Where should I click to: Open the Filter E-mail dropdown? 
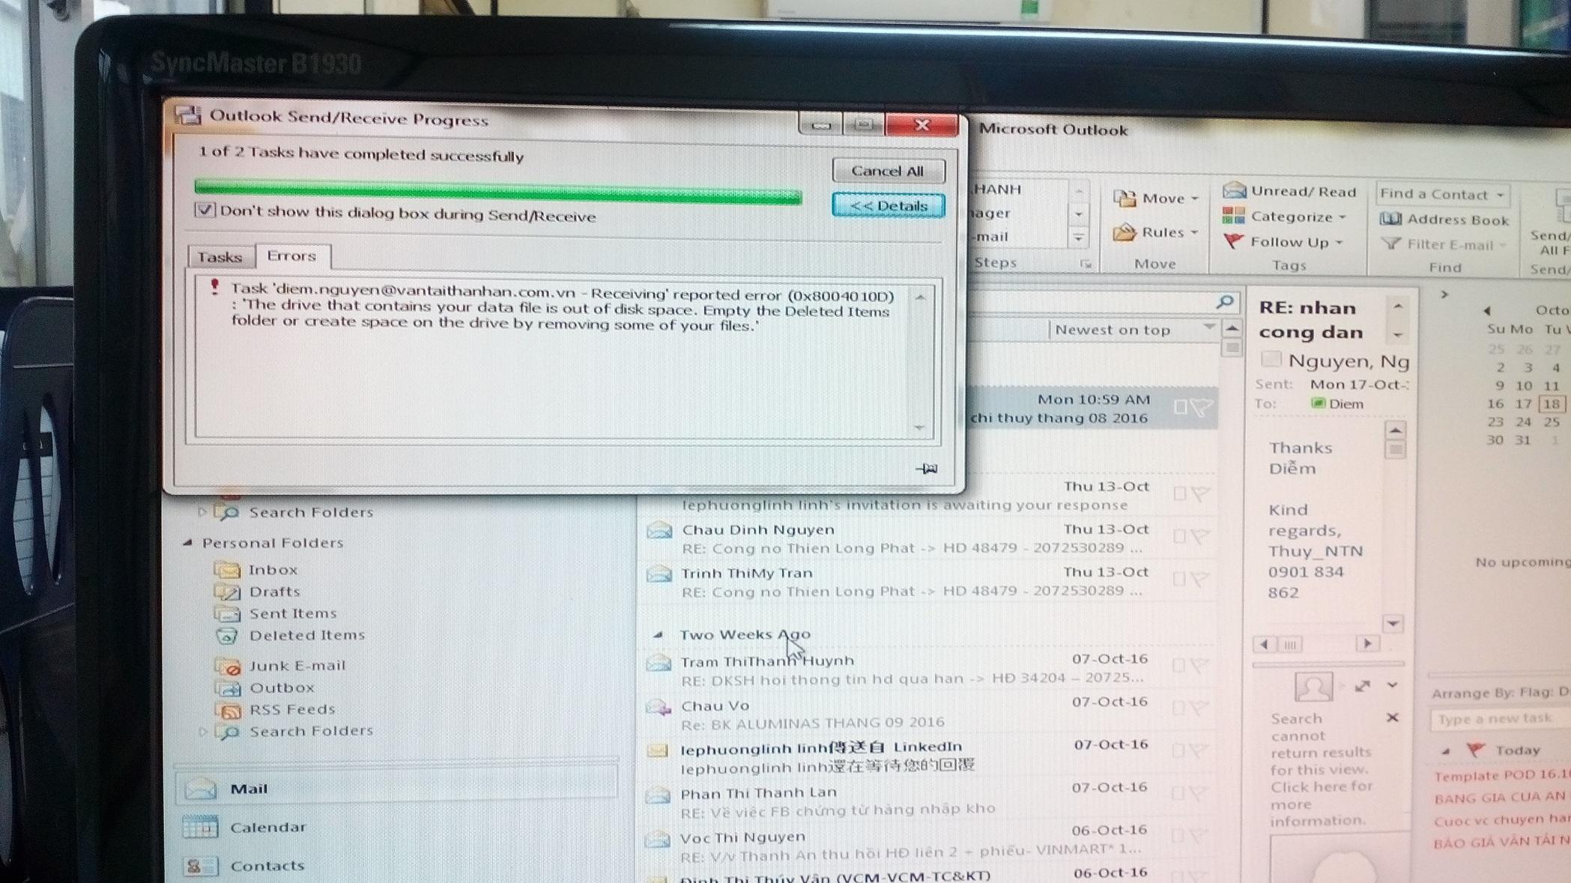pyautogui.click(x=1444, y=244)
